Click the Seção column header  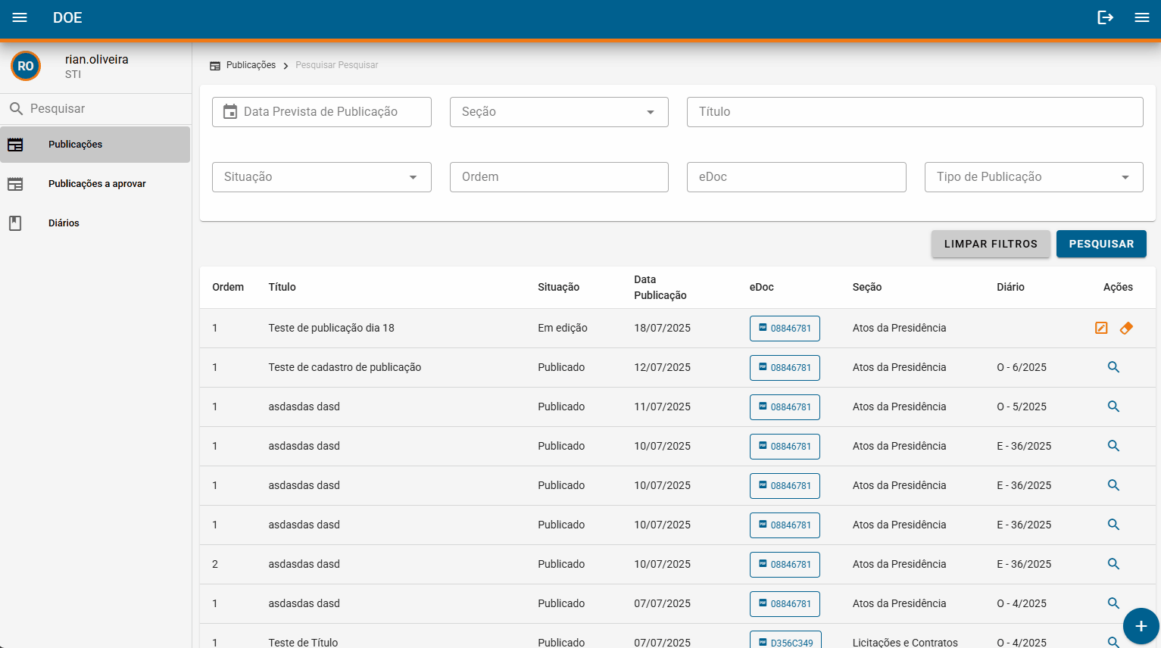coord(867,287)
